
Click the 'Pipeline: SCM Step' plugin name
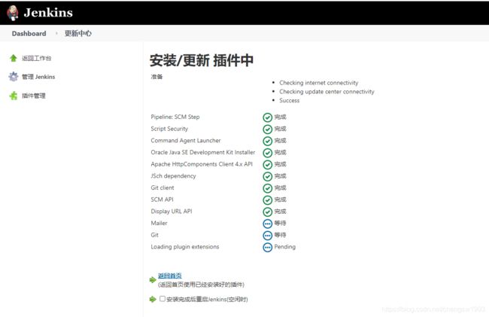(175, 117)
